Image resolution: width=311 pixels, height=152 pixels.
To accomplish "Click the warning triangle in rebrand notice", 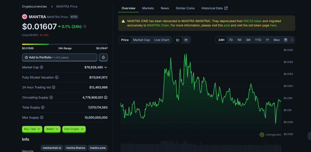I will coord(123,21).
